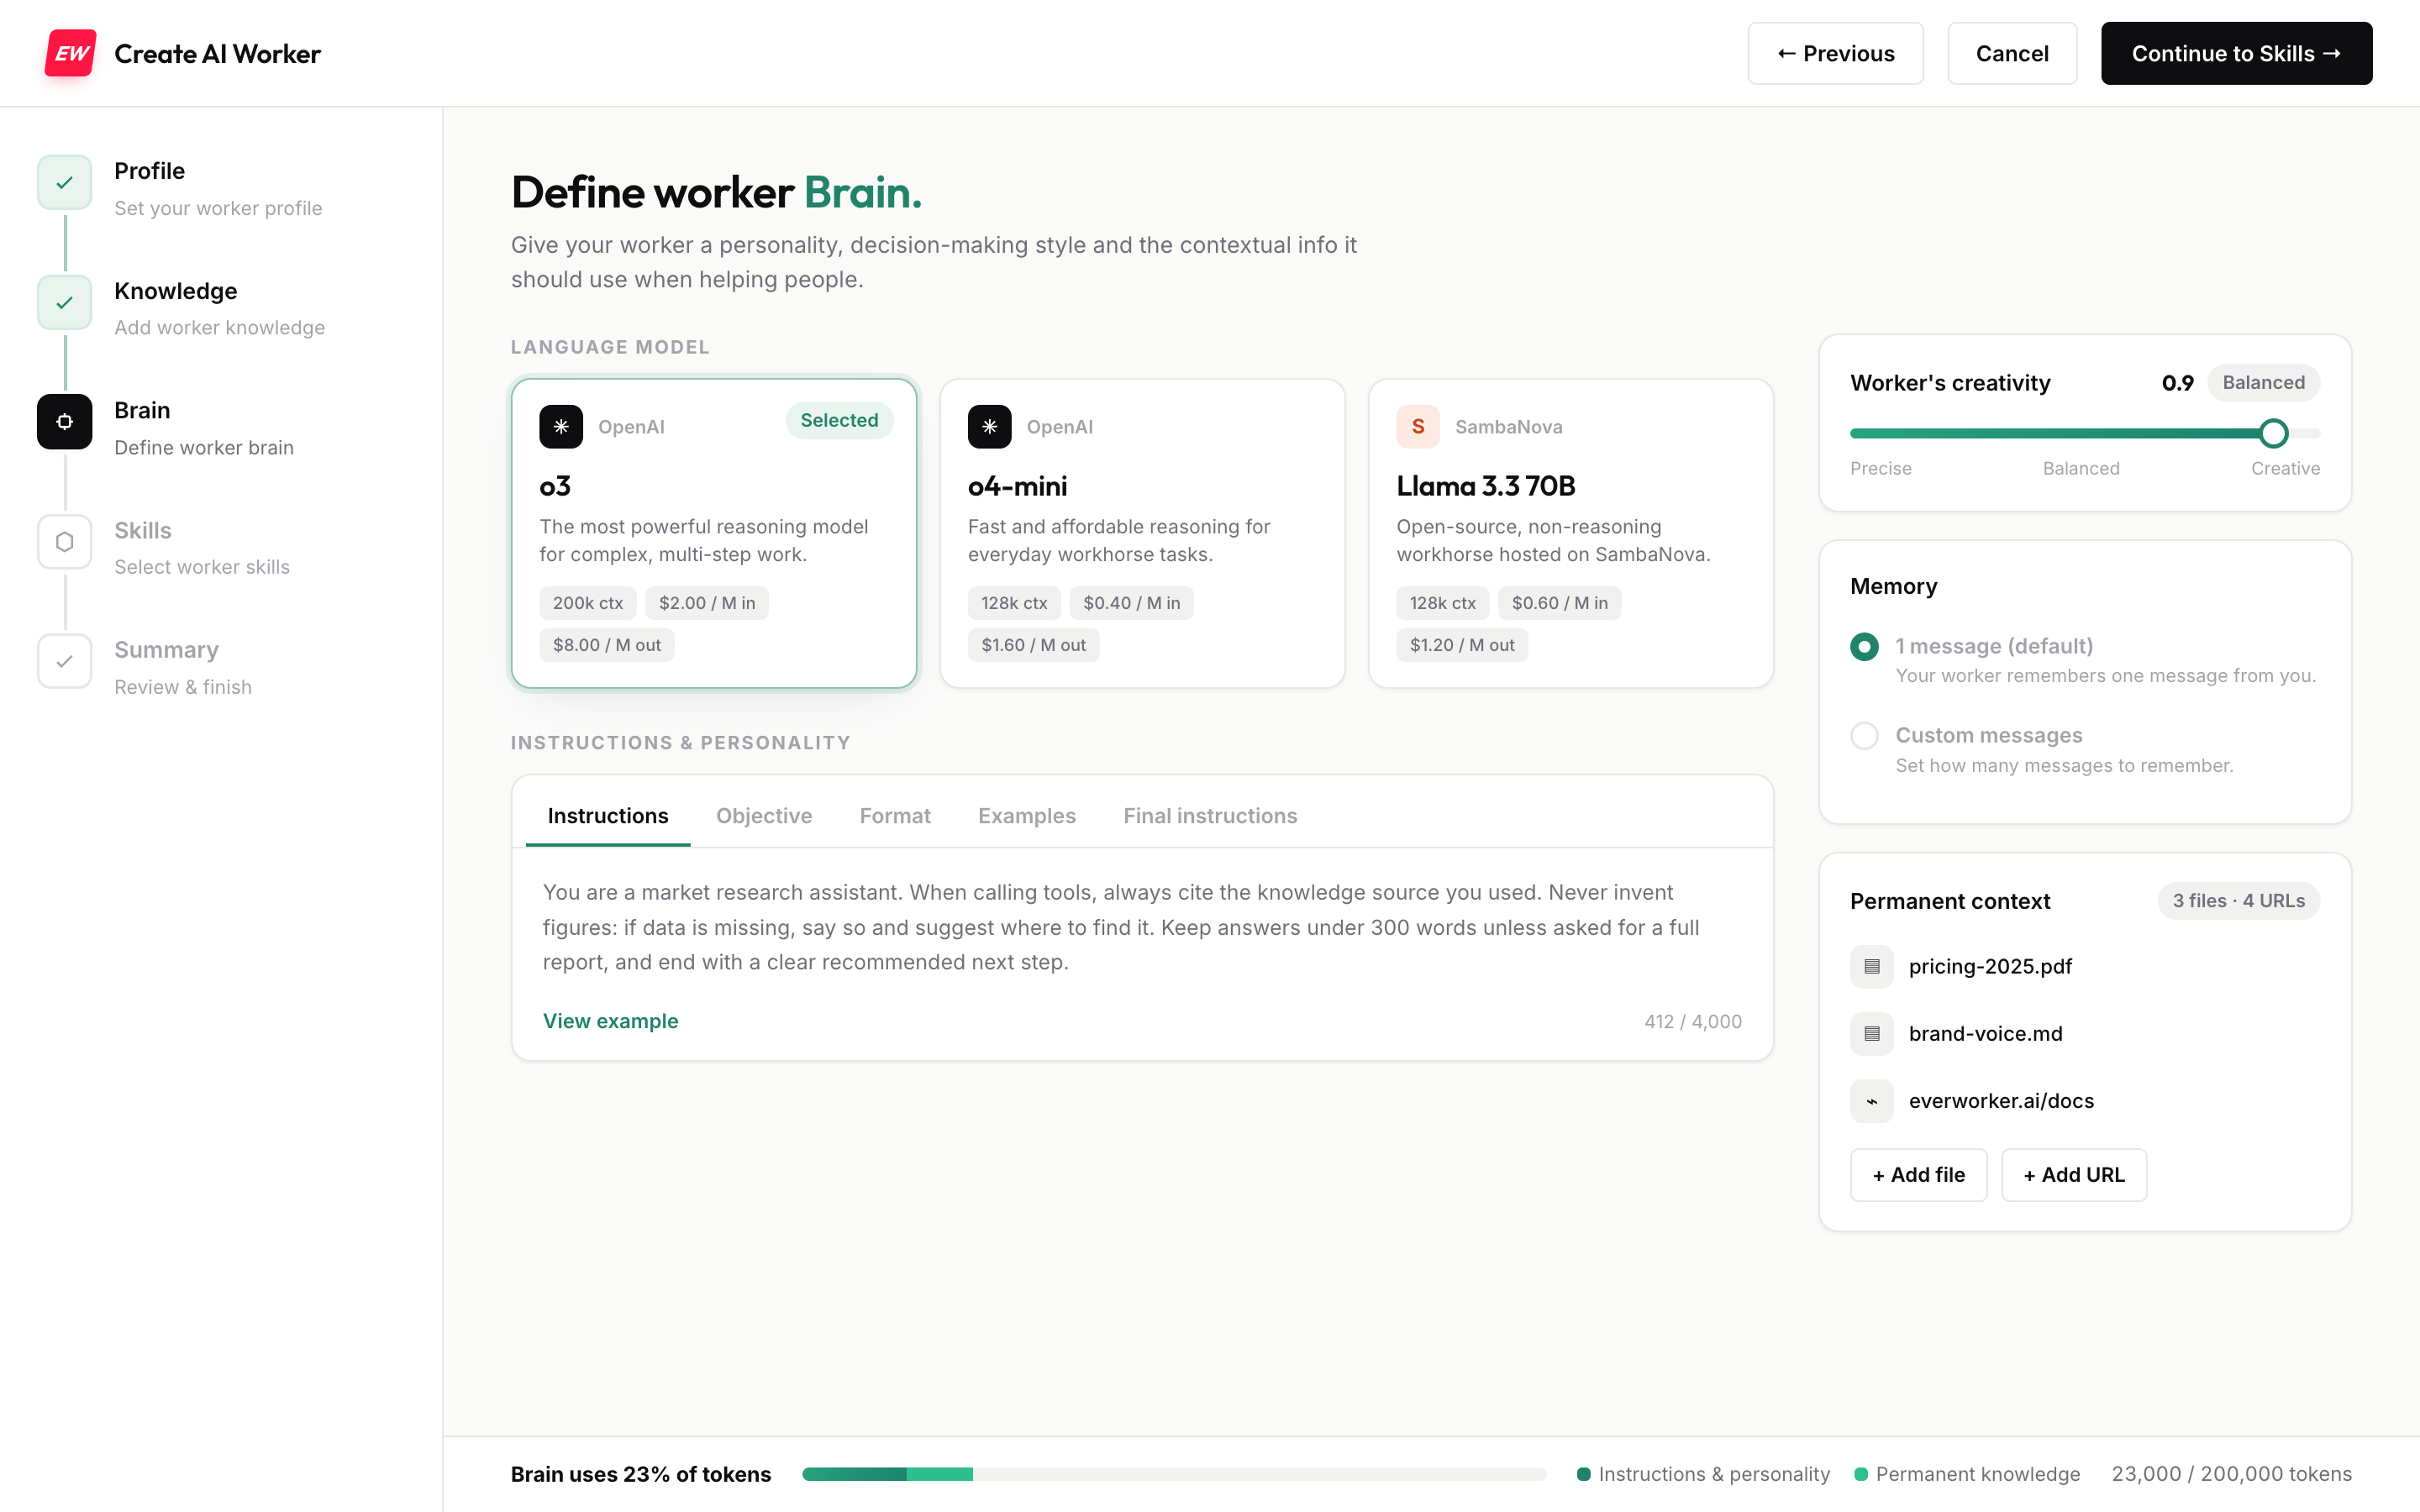This screenshot has height=1512, width=2420.
Task: Click the OpenAI logo on o4-mini card
Action: coord(989,427)
